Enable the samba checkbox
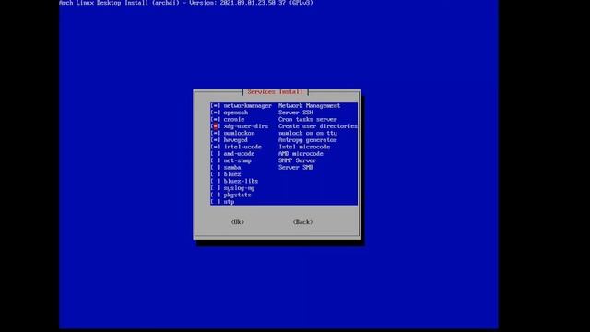The image size is (590, 332). click(215, 168)
